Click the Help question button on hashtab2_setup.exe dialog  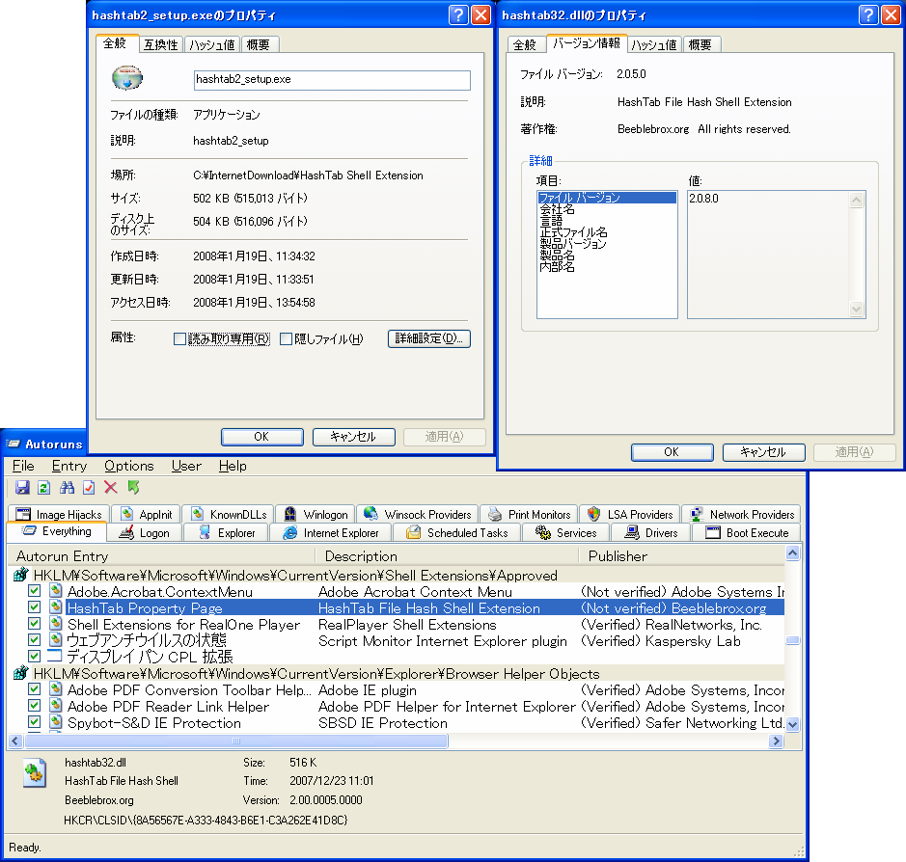click(x=458, y=14)
